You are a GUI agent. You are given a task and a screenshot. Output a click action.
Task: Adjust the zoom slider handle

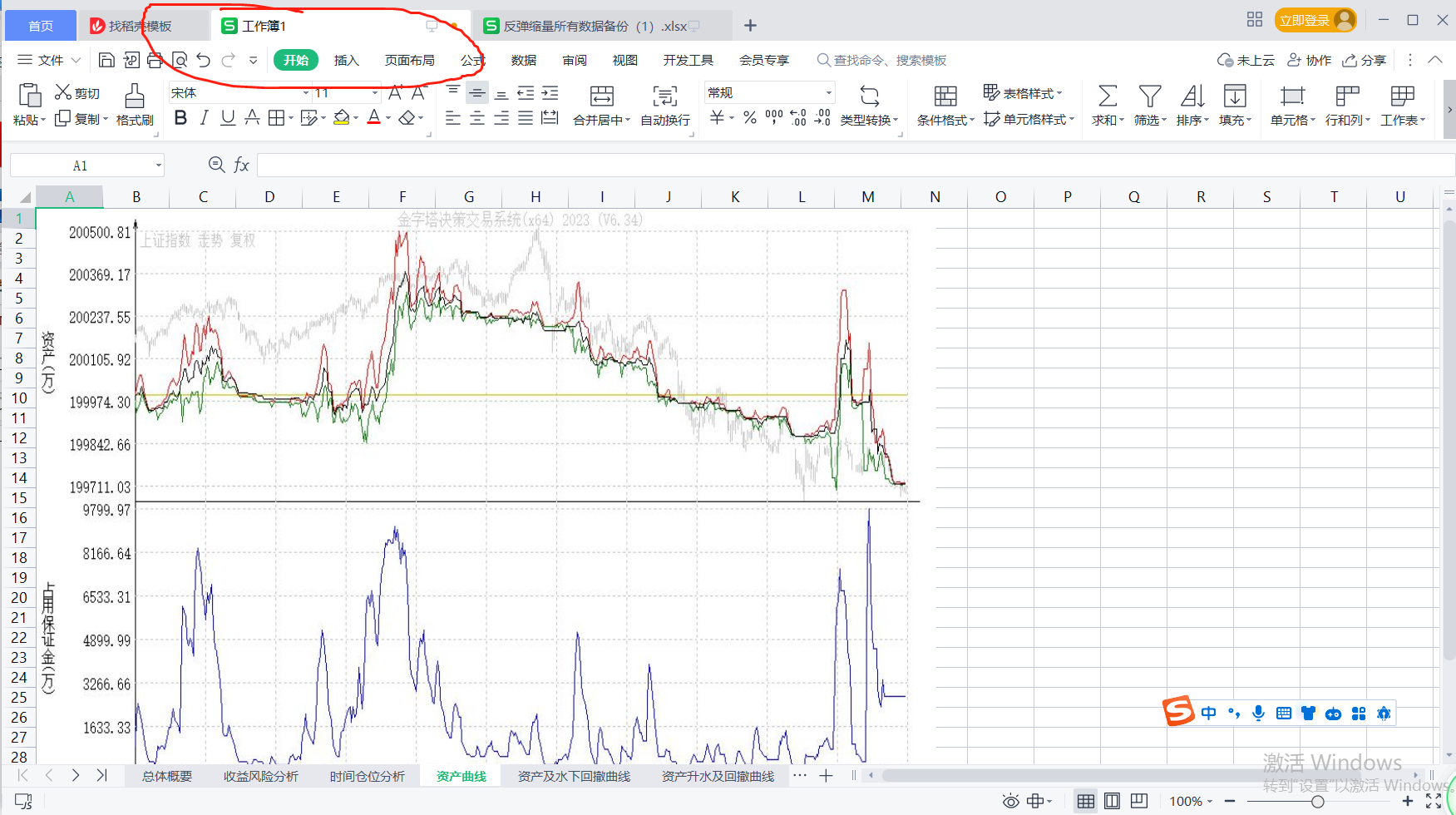click(x=1318, y=802)
